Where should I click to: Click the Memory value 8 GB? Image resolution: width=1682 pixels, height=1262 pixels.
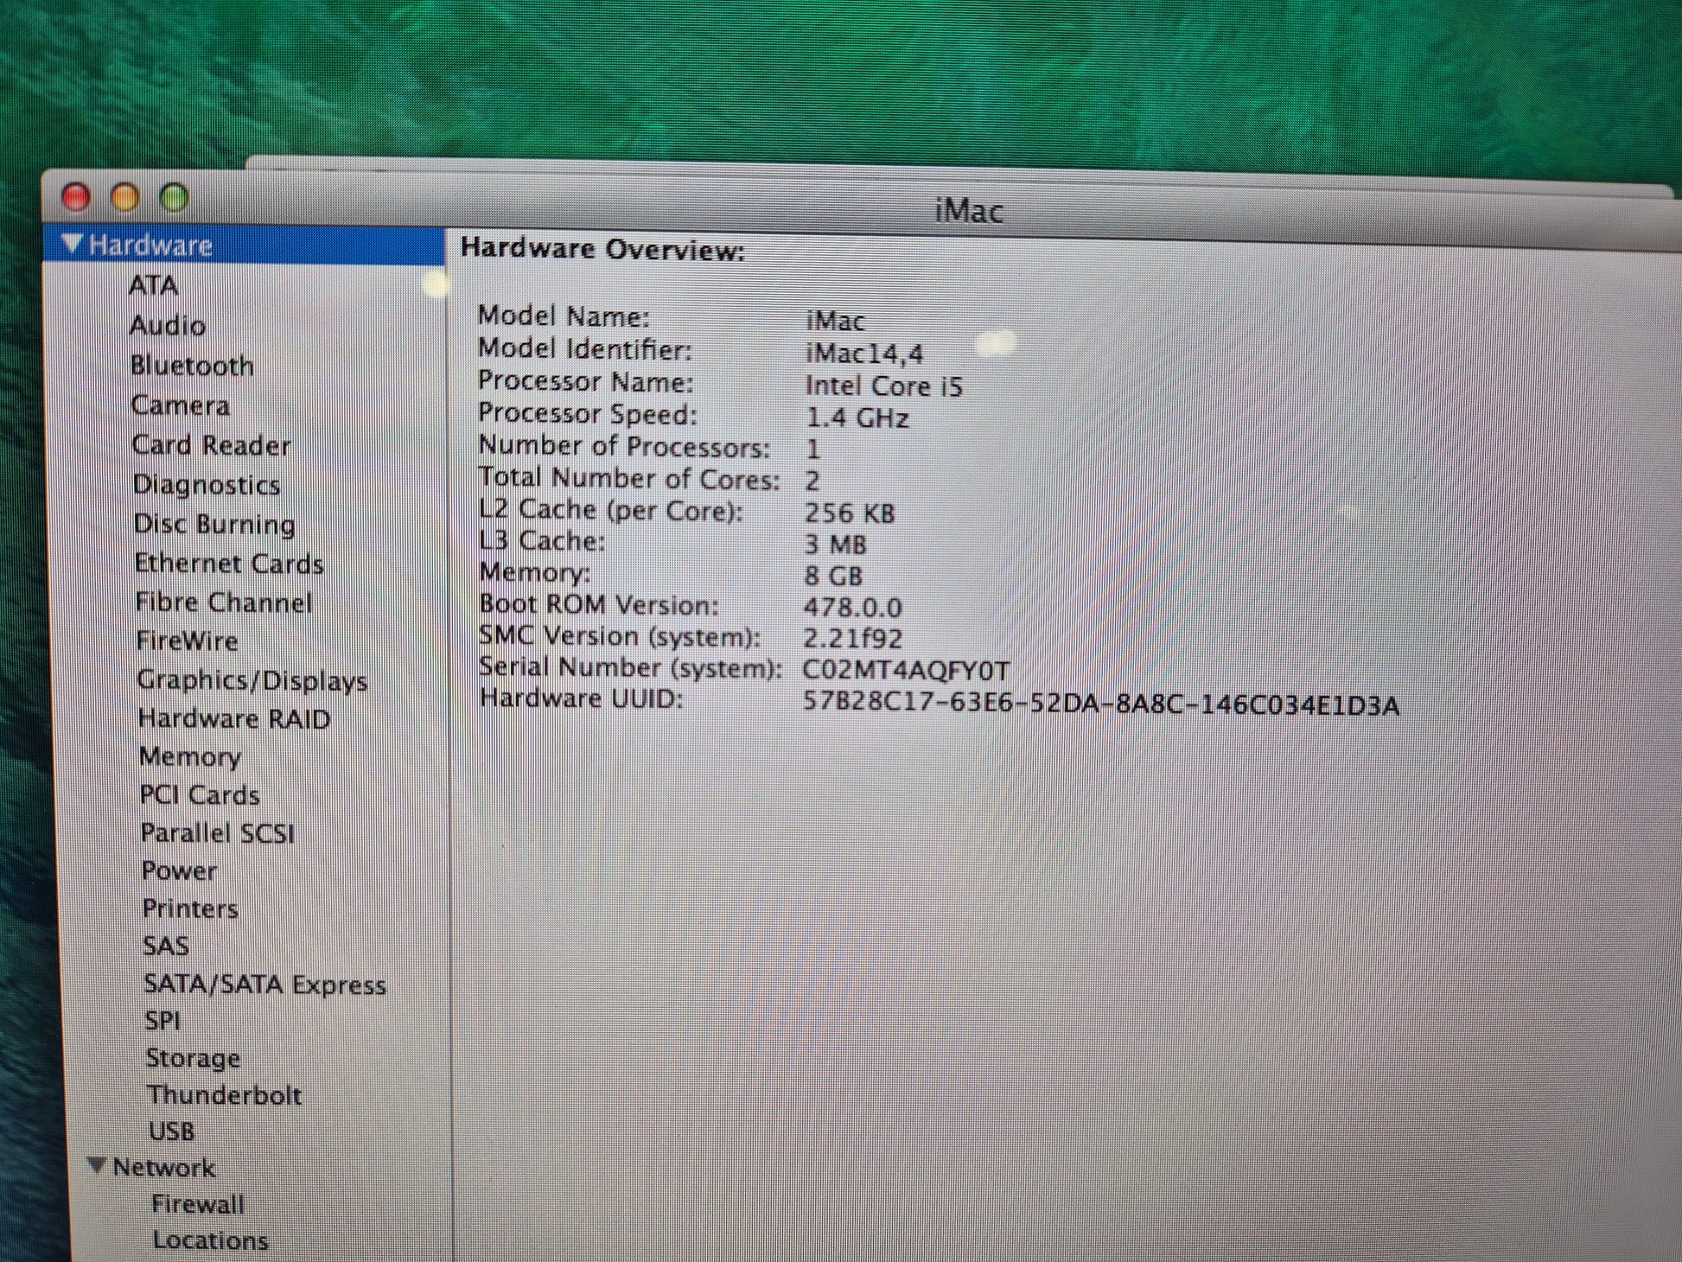(x=833, y=576)
